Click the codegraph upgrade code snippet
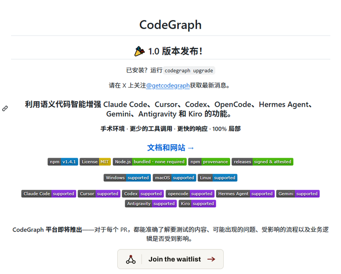The height and width of the screenshot is (274, 341). (x=189, y=71)
